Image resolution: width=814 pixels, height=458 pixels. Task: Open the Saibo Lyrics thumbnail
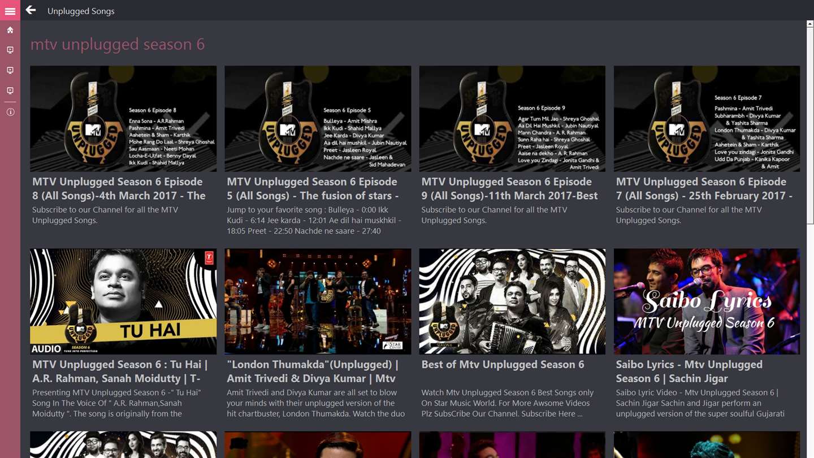point(707,301)
